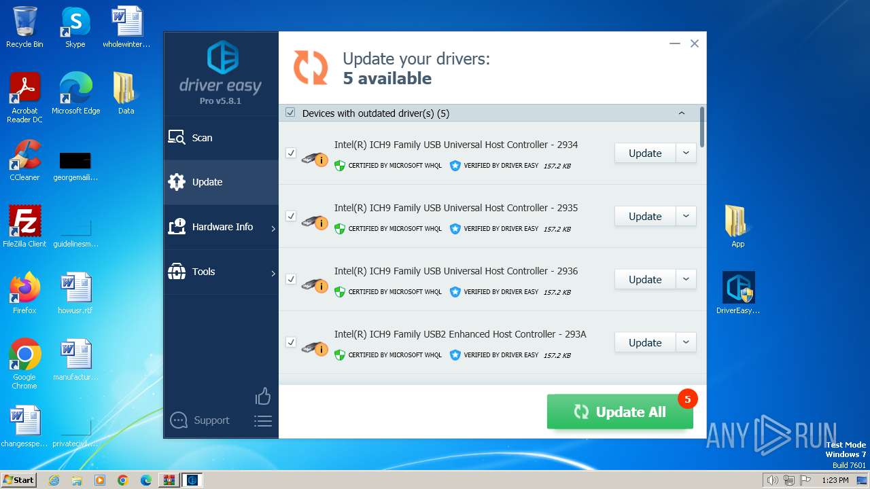Click USB device info icon for 2934
Image resolution: width=870 pixels, height=489 pixels.
coord(315,160)
